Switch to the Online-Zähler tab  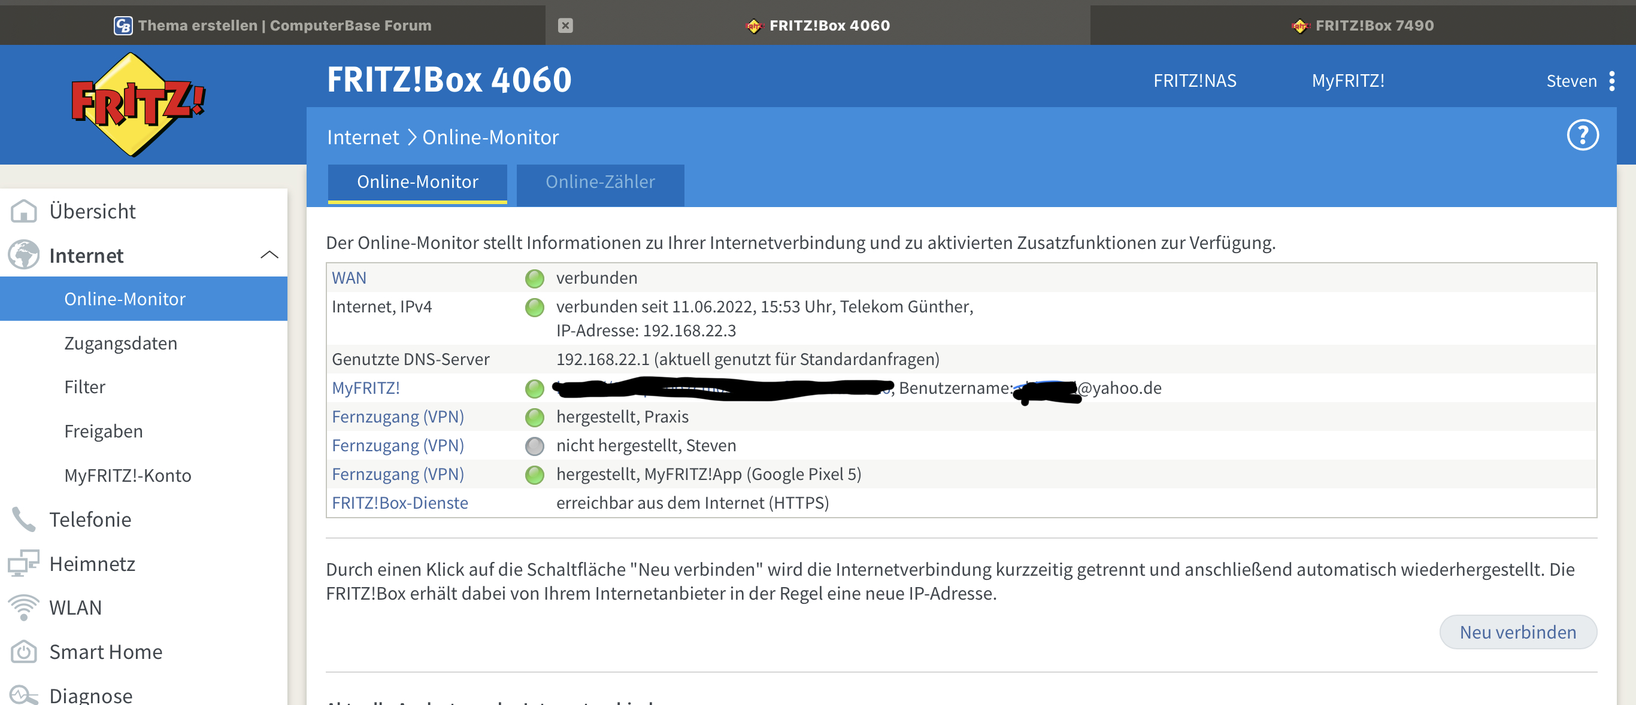(x=600, y=185)
